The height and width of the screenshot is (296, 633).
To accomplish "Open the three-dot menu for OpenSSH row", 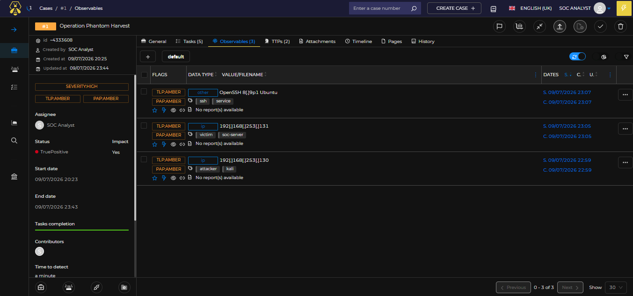I will click(626, 94).
